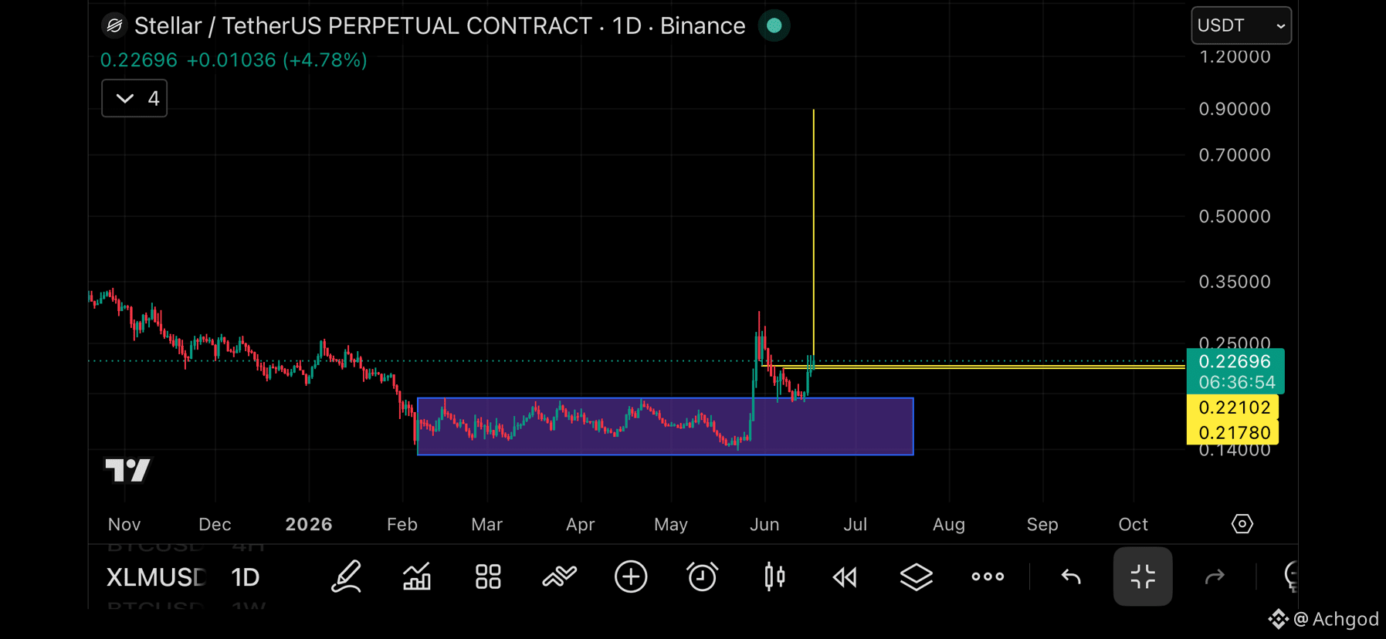Start bar replay with rewind icon
Viewport: 1386px width, 639px height.
(x=845, y=576)
